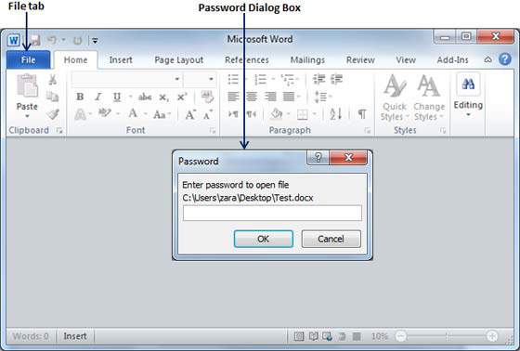The image size is (520, 351).
Task: Click the Redo icon in Quick Access toolbar
Action: coord(78,41)
